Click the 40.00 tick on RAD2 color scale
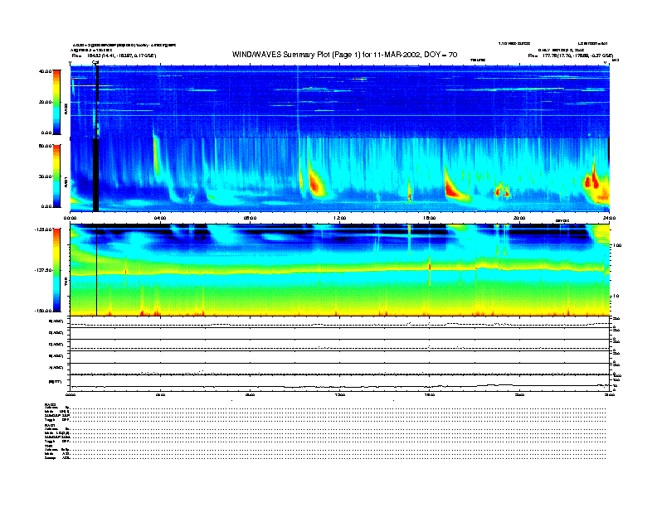The width and height of the screenshot is (657, 507). (45, 71)
